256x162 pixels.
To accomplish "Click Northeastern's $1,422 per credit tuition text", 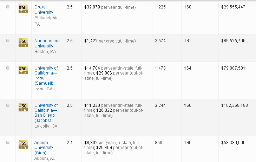I will (110, 41).
